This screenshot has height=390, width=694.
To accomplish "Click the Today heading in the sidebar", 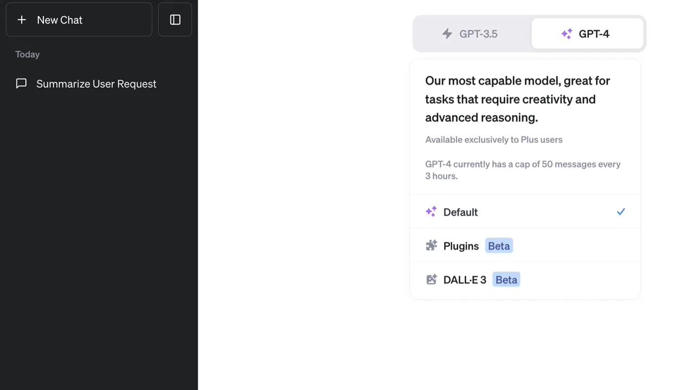I will 27,54.
